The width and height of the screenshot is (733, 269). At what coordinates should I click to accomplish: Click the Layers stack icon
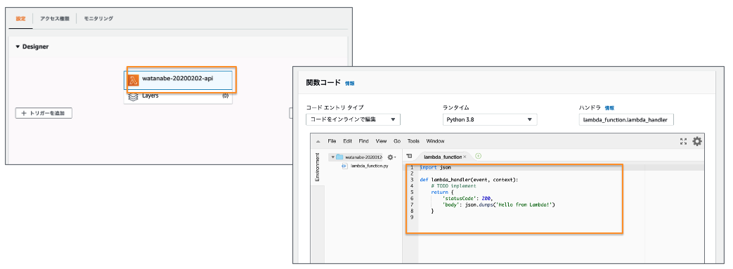(133, 96)
